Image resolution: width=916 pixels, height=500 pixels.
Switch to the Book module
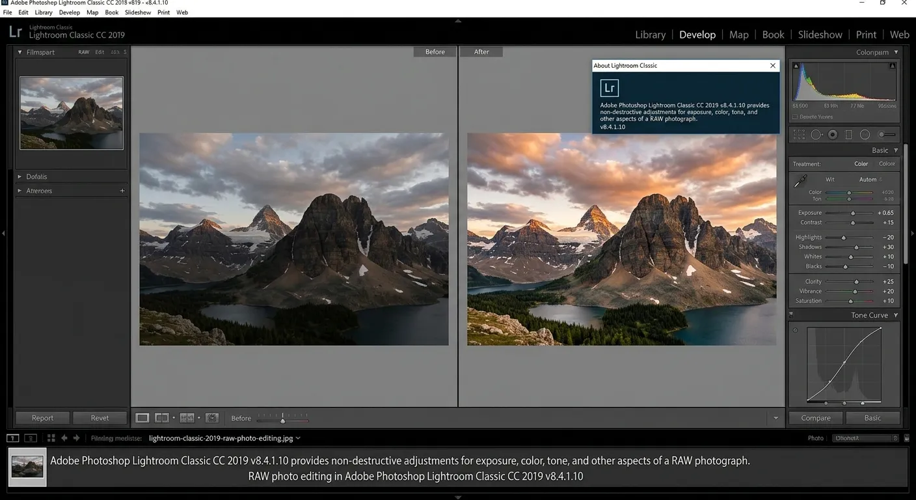774,35
